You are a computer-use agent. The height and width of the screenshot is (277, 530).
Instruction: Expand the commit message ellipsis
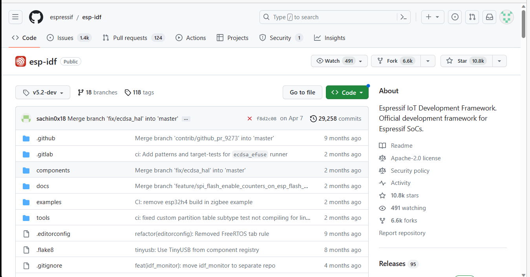(x=186, y=119)
